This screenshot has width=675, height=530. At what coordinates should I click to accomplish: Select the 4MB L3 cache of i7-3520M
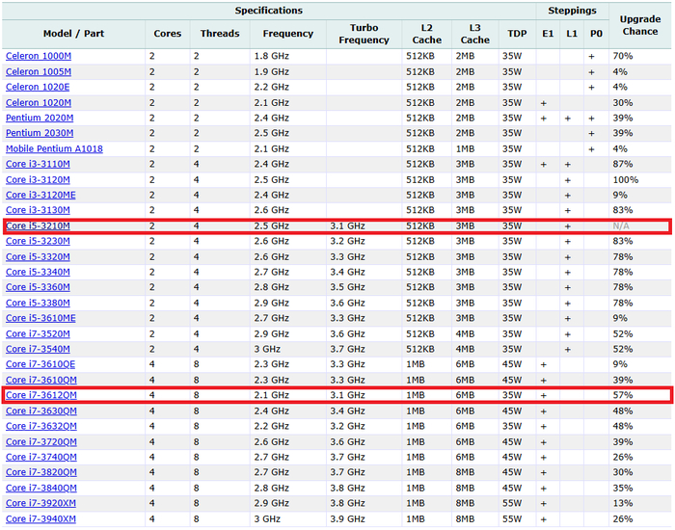click(x=465, y=333)
